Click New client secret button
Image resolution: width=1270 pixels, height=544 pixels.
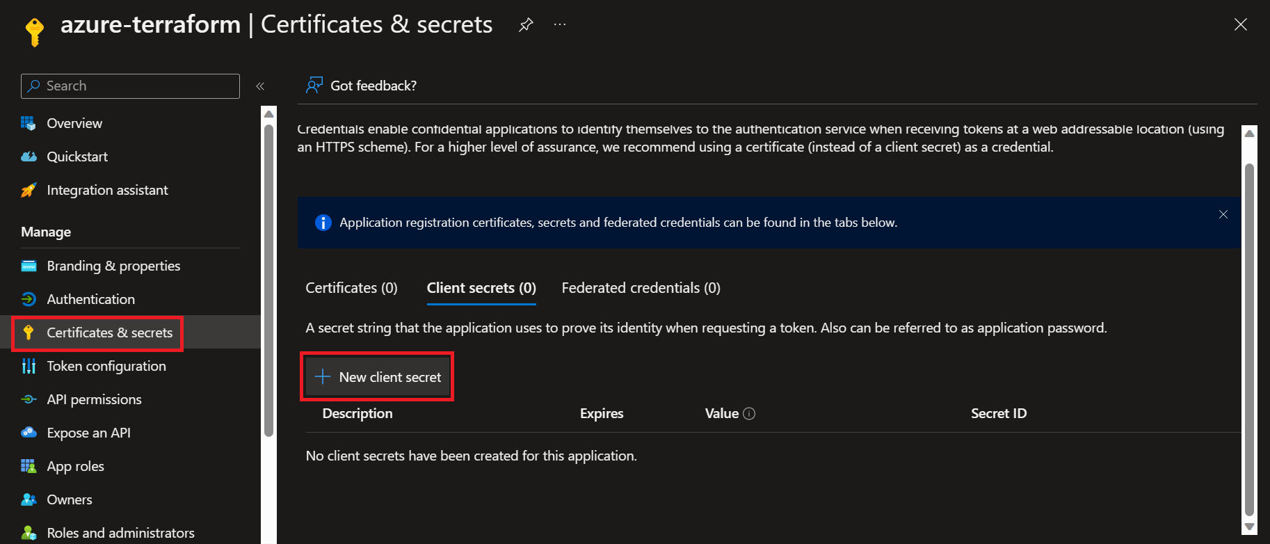coord(378,377)
